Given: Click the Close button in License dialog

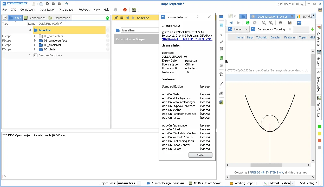Looking at the screenshot, I should (x=200, y=155).
